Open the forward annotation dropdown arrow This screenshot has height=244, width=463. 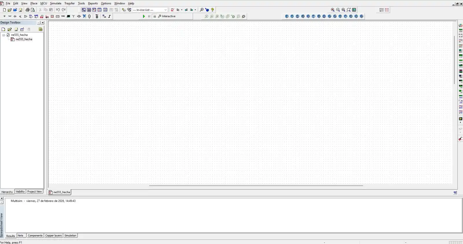point(195,10)
